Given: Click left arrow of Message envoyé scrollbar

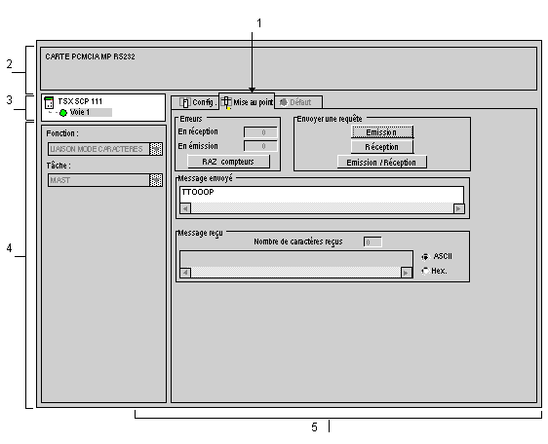Looking at the screenshot, I should pos(185,208).
